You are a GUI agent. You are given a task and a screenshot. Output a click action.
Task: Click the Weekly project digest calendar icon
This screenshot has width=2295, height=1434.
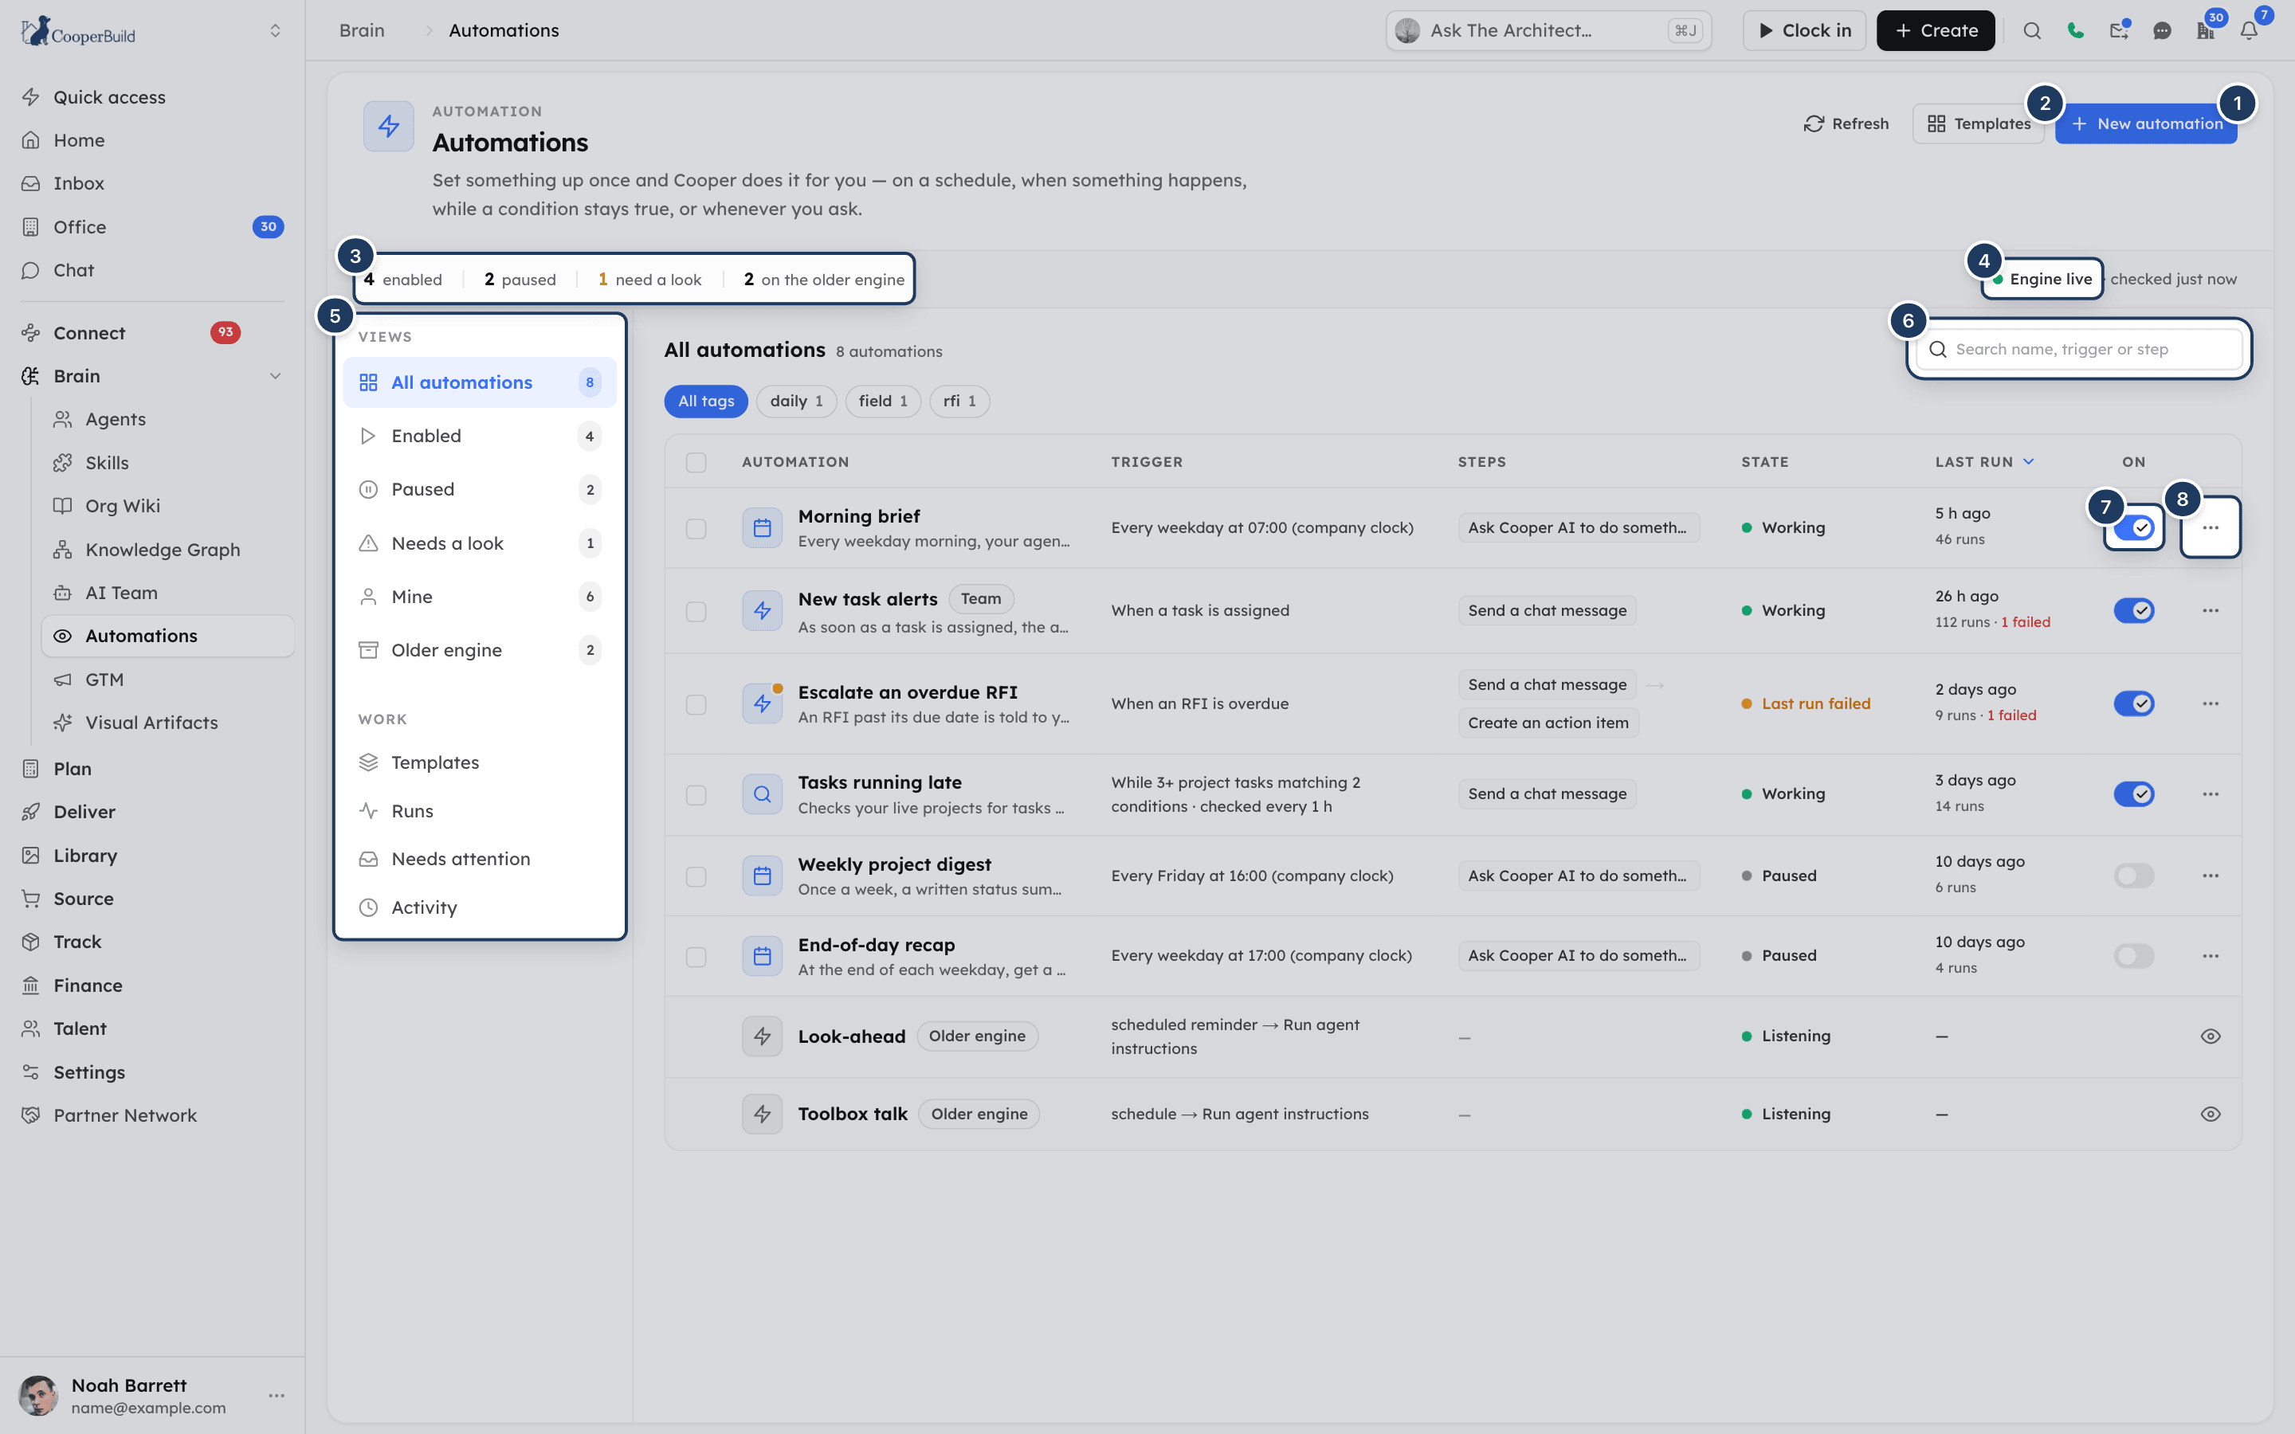762,876
